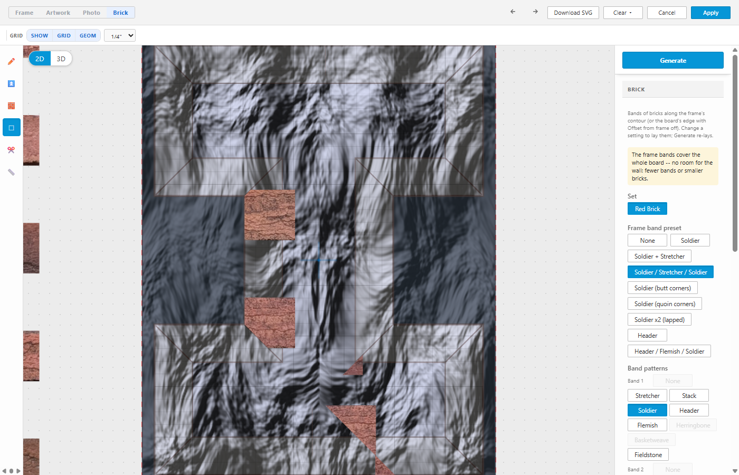Select the dashed-square selection tool

(x=11, y=128)
